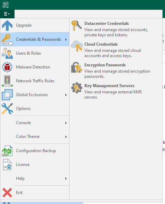
Task: Click the Veeam logo in title bar
Action: point(6,5)
